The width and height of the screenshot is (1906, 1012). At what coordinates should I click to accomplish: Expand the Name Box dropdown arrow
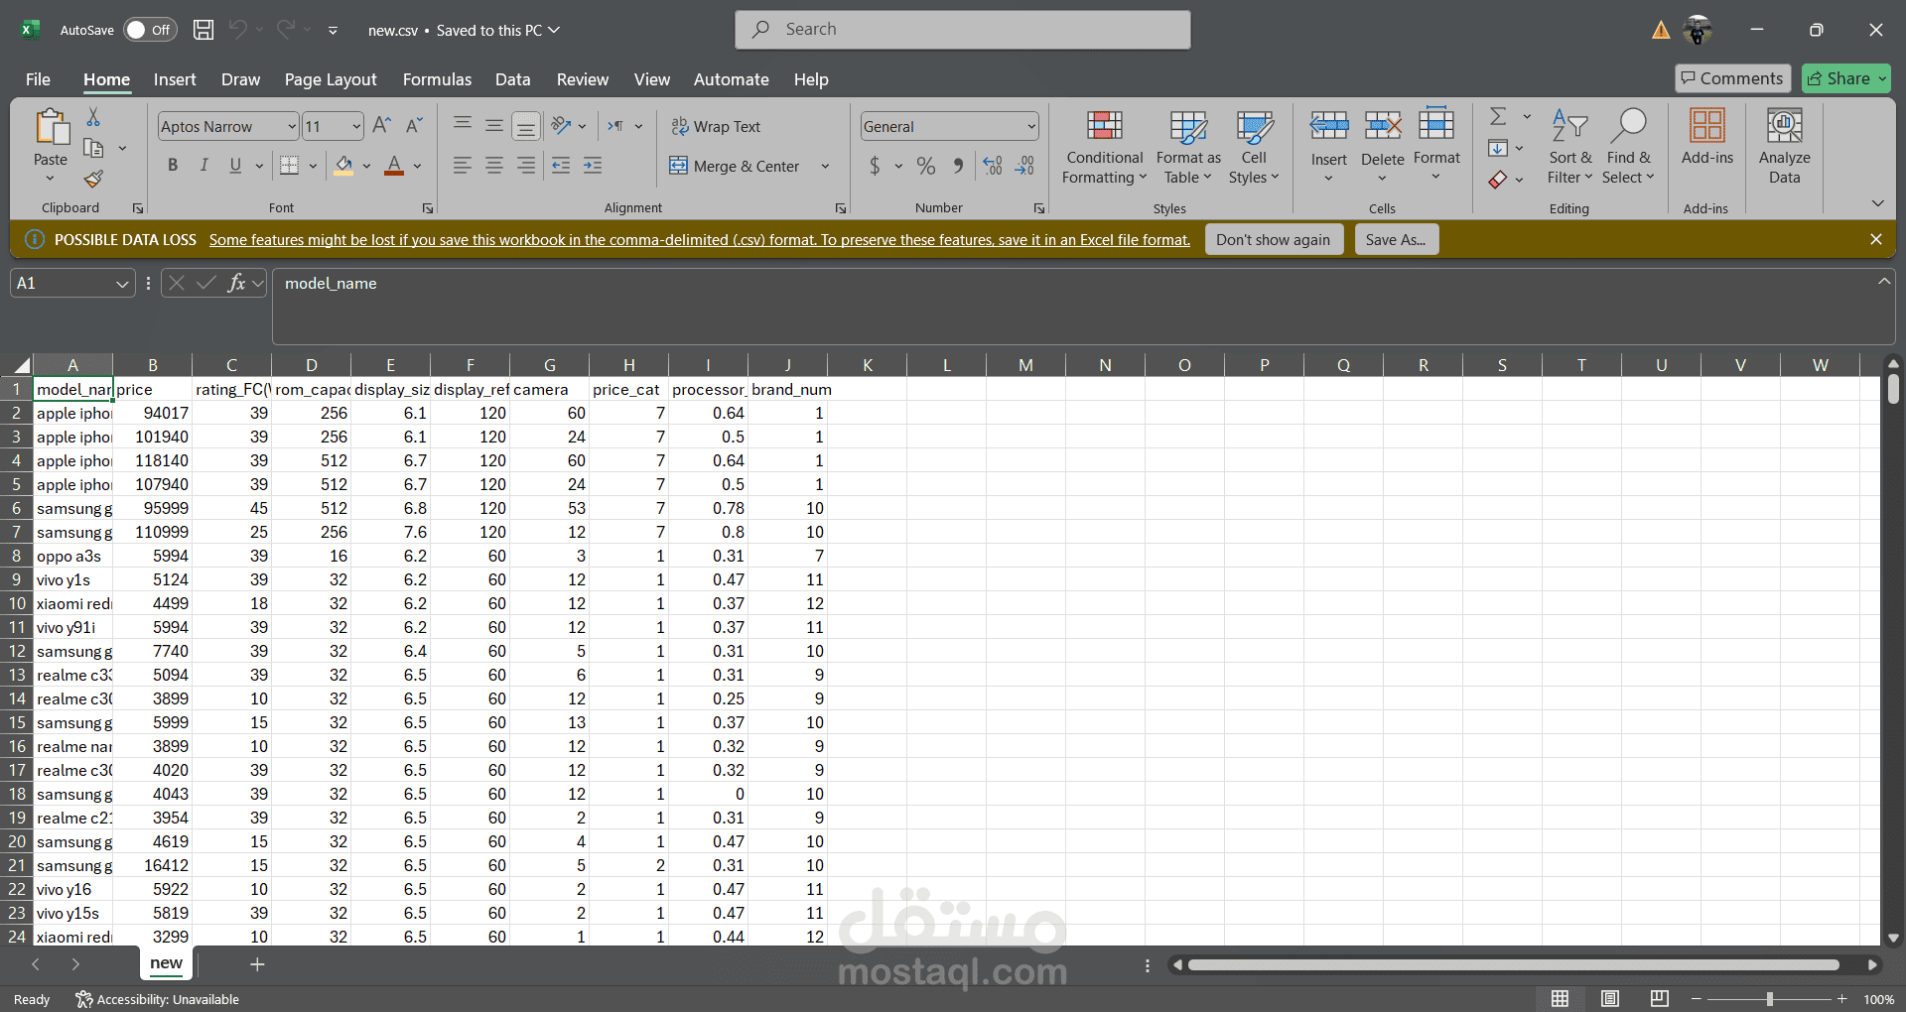point(122,284)
